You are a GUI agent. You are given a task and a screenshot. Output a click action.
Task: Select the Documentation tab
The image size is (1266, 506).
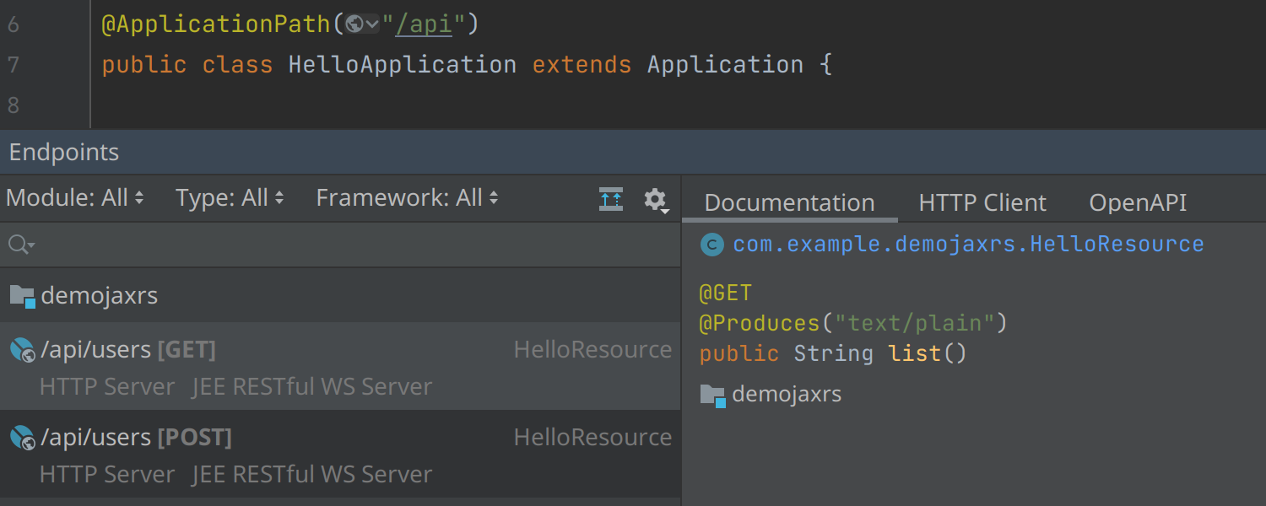coord(789,203)
